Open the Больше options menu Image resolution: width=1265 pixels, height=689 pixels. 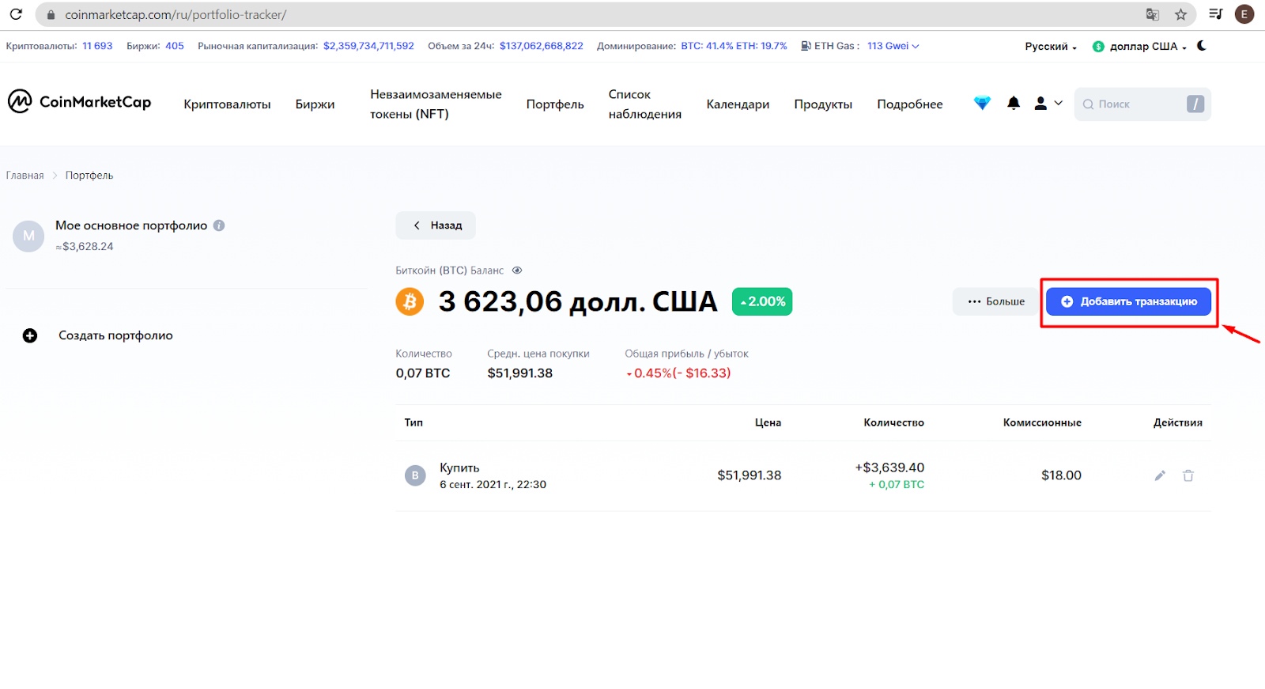tap(996, 301)
